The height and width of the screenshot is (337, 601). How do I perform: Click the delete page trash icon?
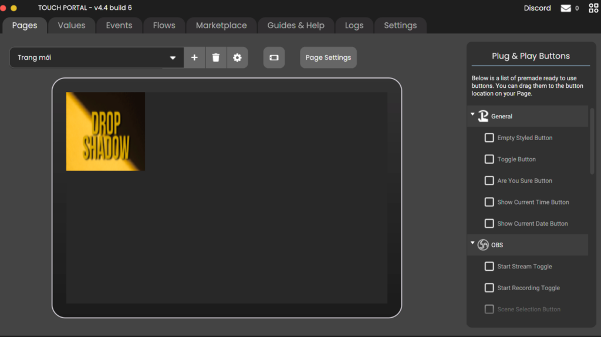[216, 57]
